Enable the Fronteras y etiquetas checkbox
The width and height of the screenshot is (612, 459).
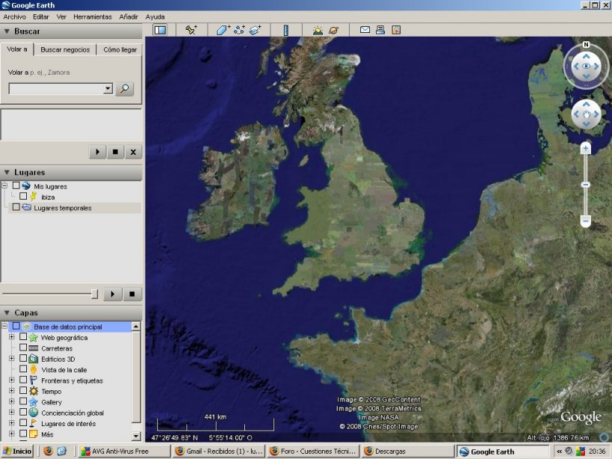tap(23, 380)
